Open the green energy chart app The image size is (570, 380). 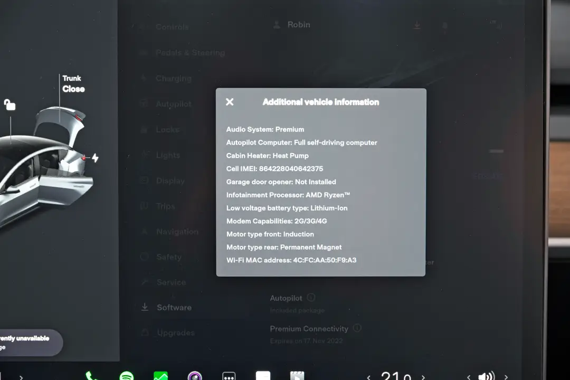(160, 376)
